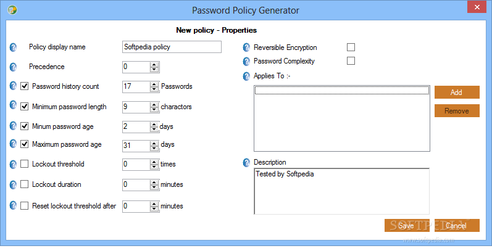Click help icon beside Password Complexity

(246, 62)
